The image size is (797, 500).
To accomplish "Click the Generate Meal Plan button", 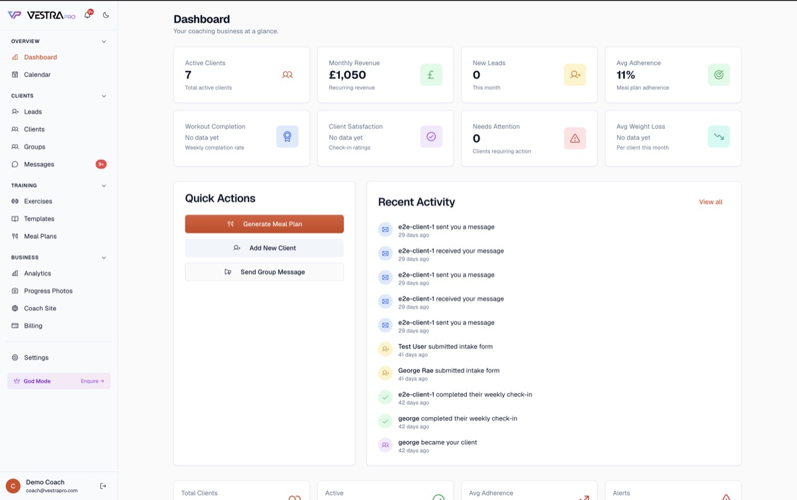I will 264,224.
